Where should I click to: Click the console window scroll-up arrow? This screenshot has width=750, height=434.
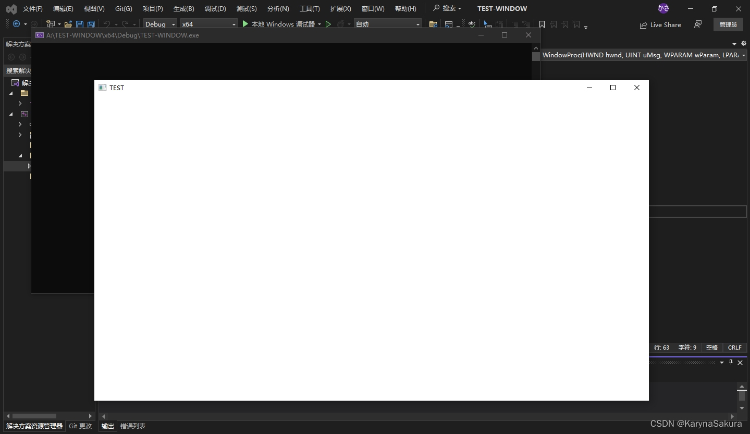536,48
